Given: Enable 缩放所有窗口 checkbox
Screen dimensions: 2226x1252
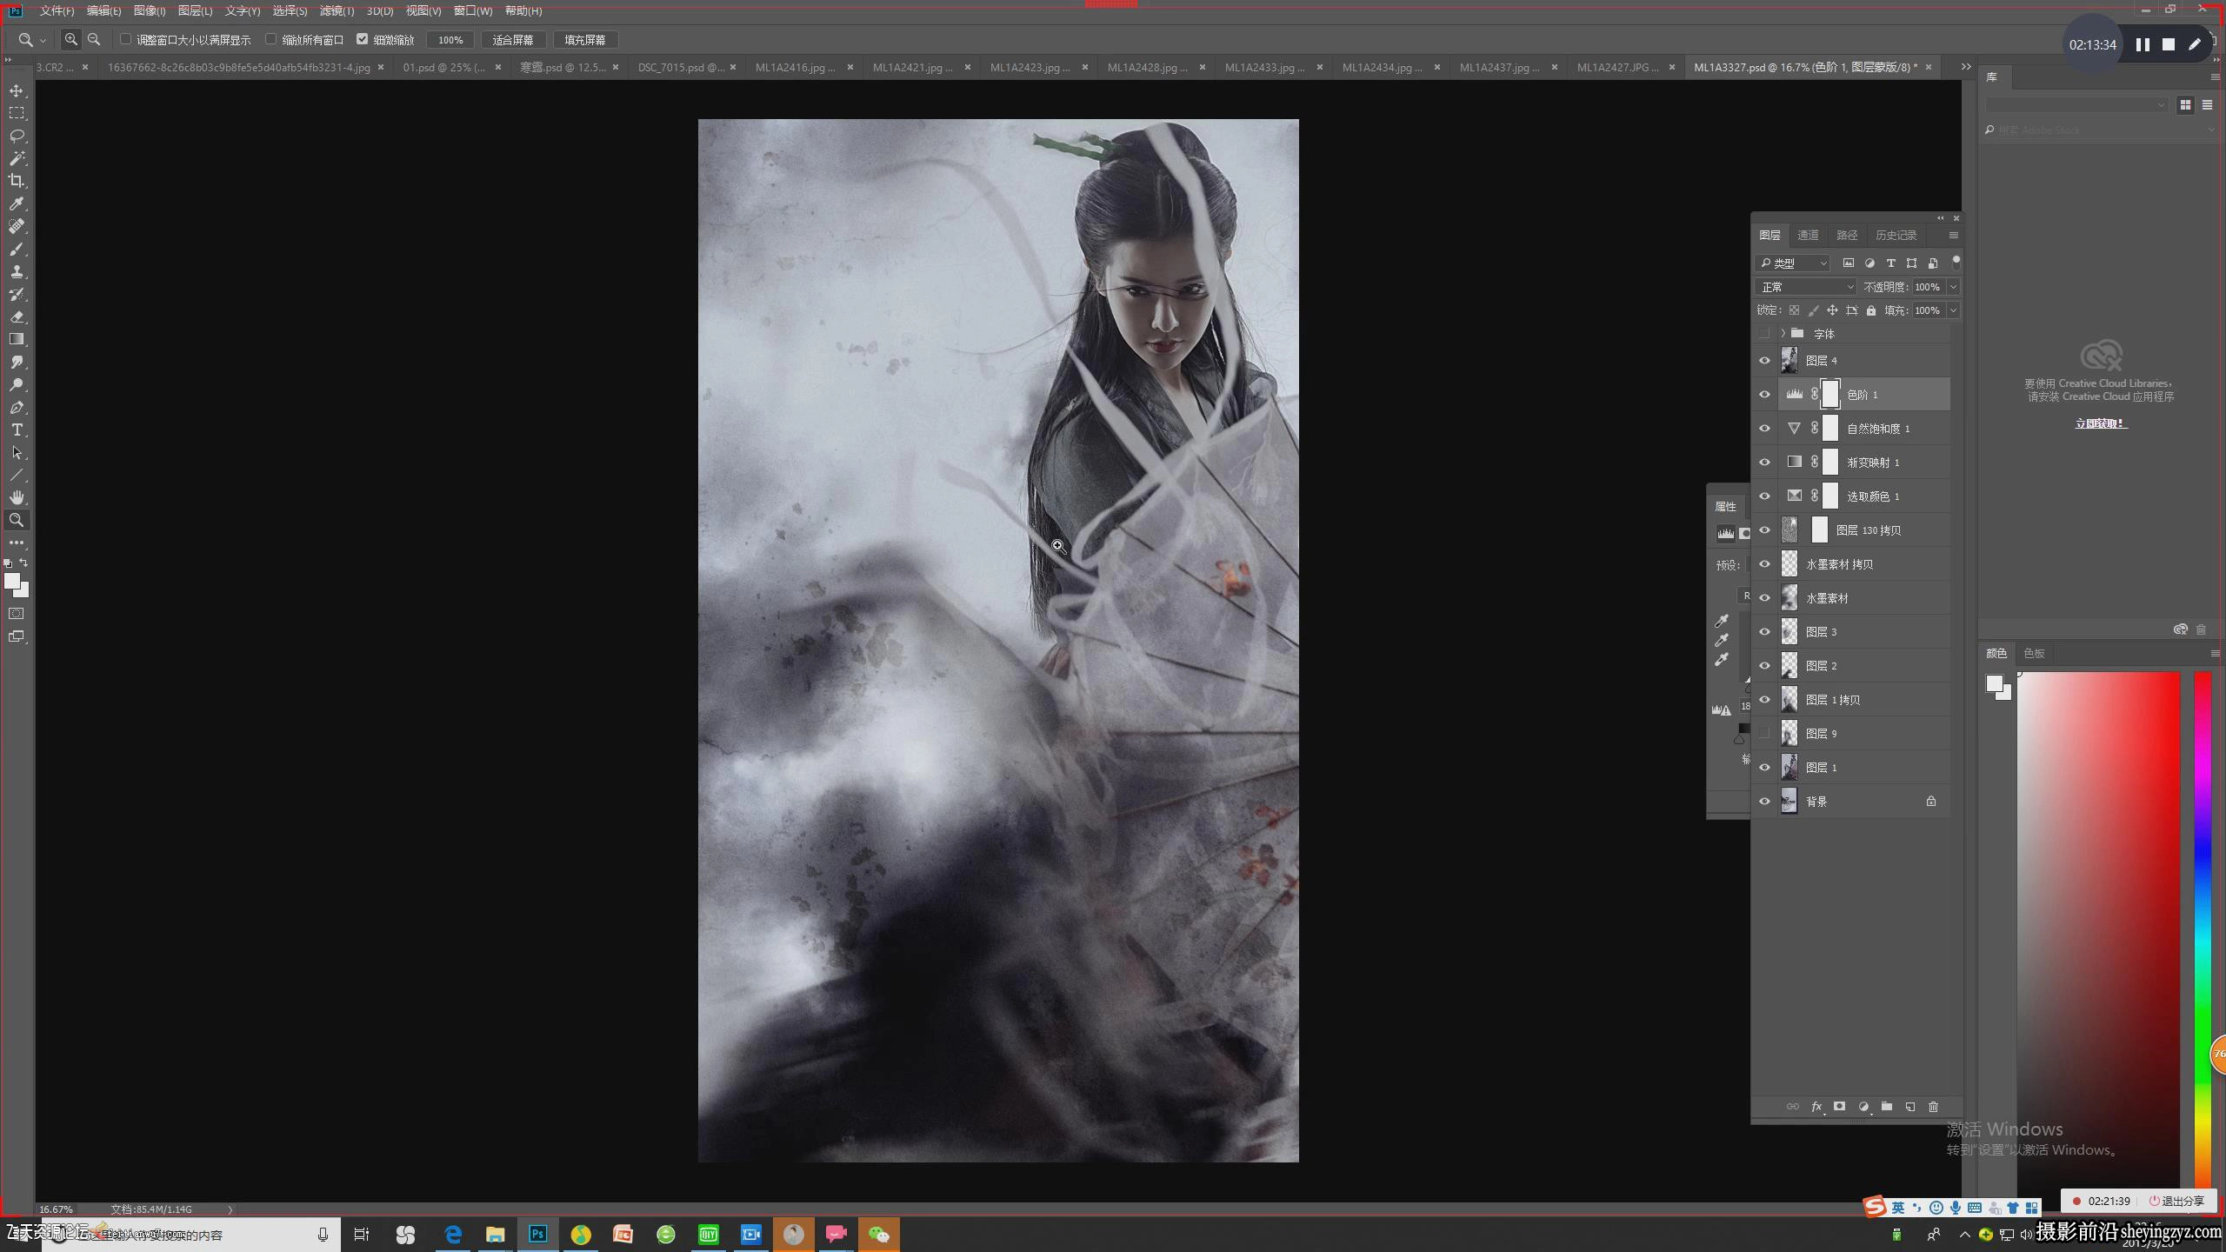Looking at the screenshot, I should coord(270,39).
